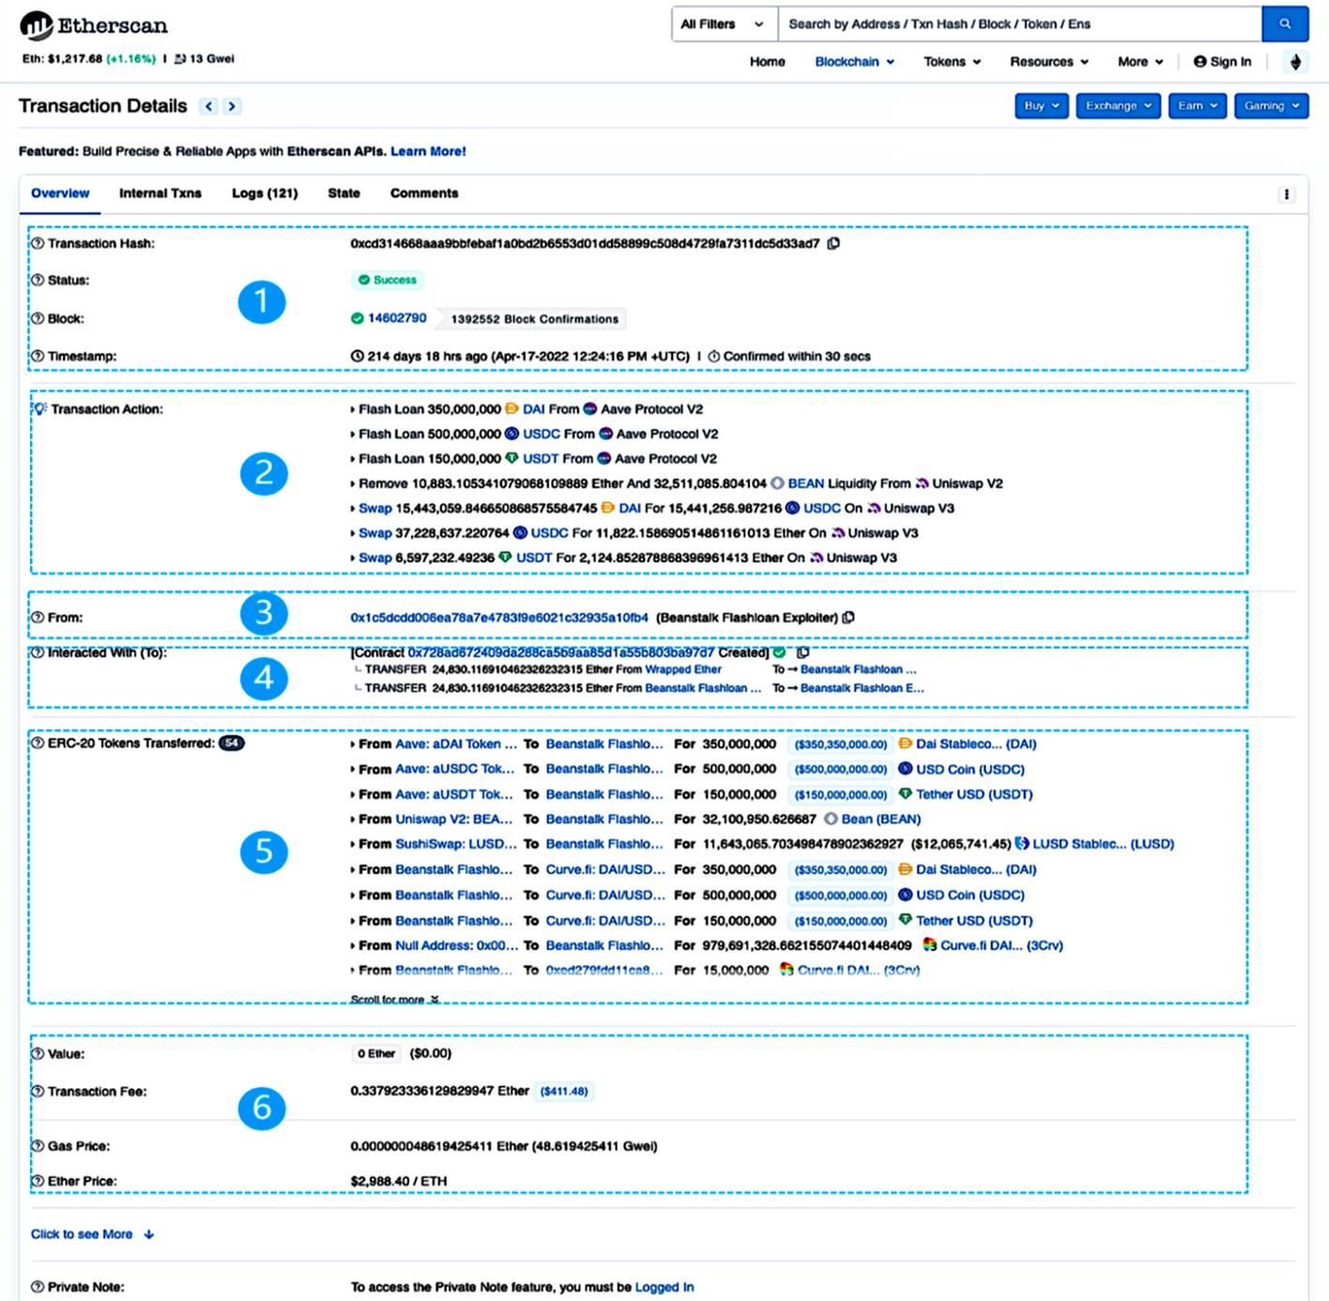Click the green Success status badge
Image resolution: width=1329 pixels, height=1301 pixels.
(x=388, y=280)
